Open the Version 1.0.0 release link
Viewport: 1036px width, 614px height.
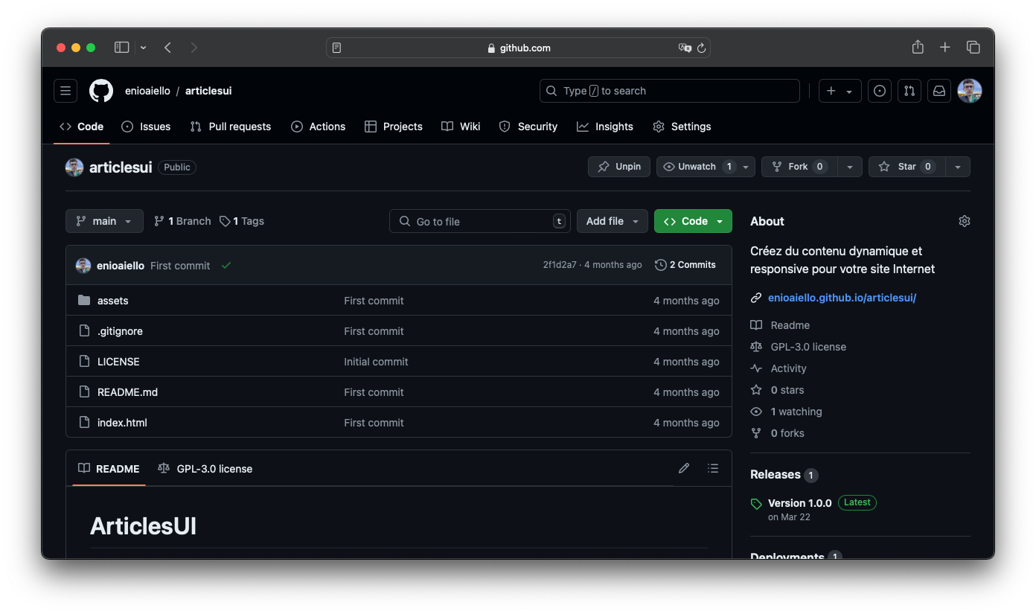click(800, 503)
